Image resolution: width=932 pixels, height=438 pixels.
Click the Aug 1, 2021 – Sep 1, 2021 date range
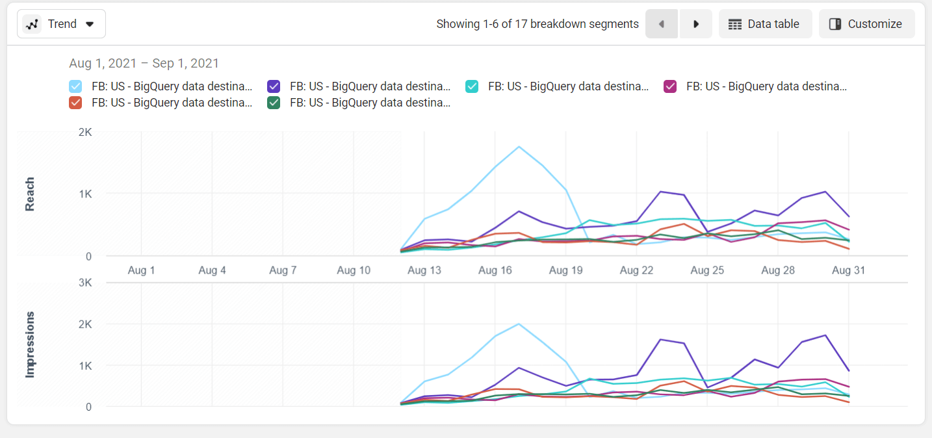click(x=144, y=63)
